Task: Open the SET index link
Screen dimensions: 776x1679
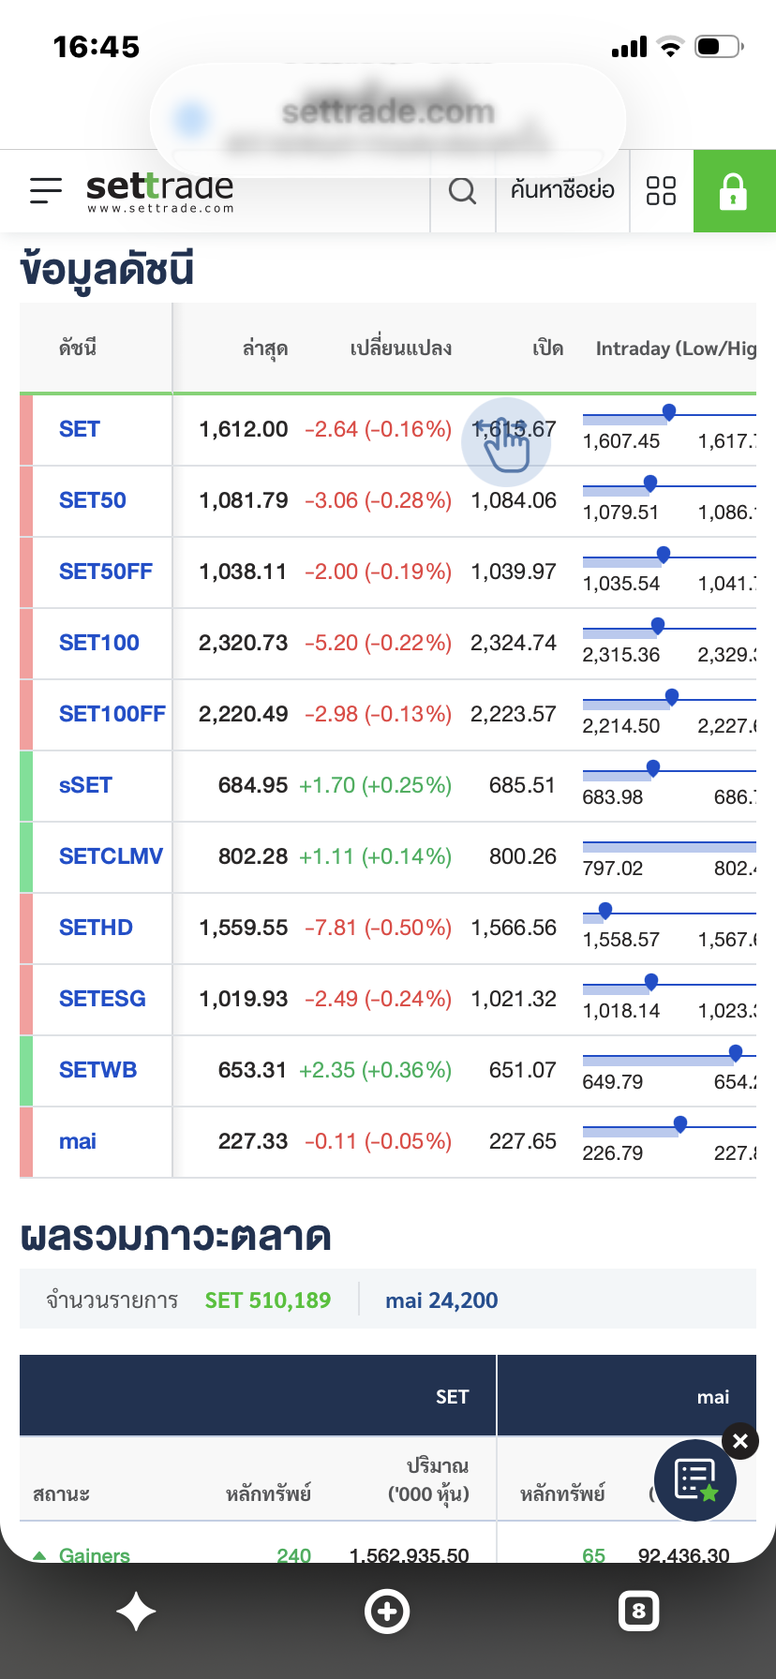Action: click(80, 429)
